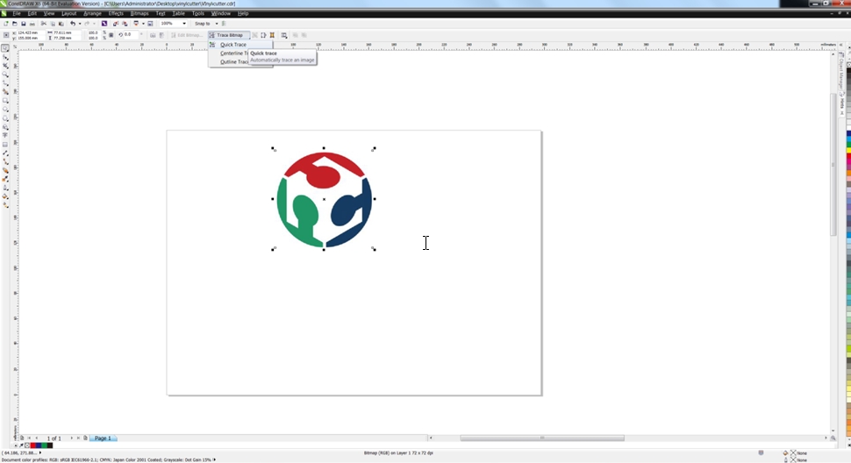This screenshot has height=463, width=851.
Task: Select the Basic Shapes tool
Action: pos(5,126)
